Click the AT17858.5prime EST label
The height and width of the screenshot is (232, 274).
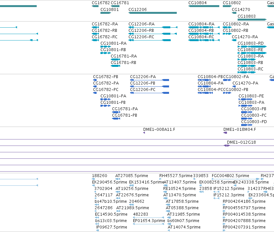coord(182,201)
